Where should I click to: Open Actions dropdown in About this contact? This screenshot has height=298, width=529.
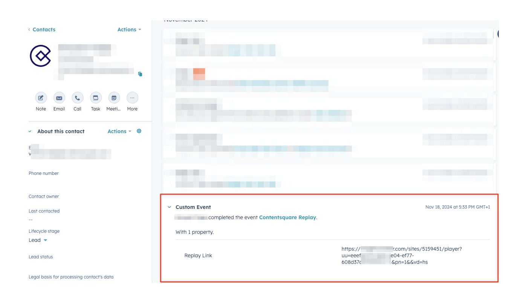pos(119,131)
